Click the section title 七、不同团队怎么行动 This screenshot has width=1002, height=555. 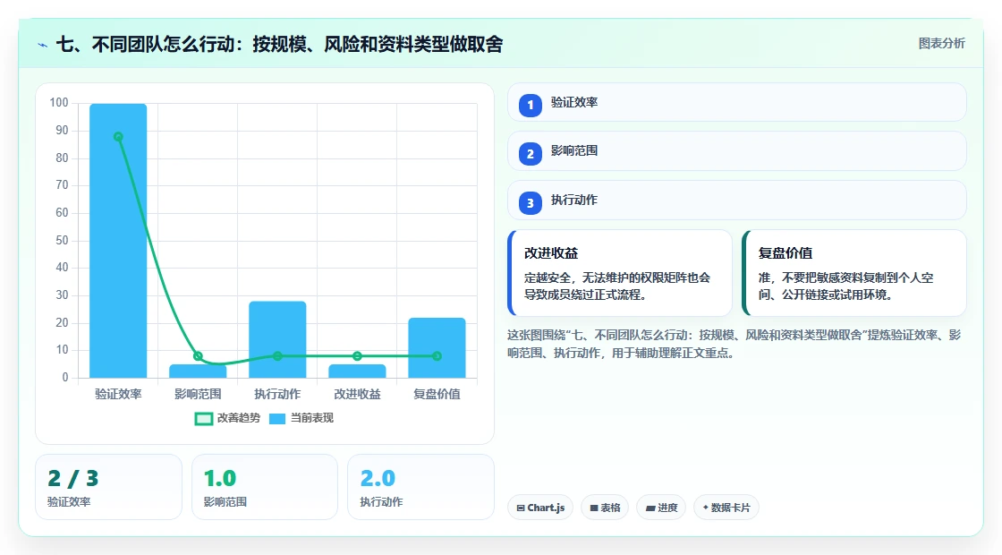pyautogui.click(x=279, y=44)
